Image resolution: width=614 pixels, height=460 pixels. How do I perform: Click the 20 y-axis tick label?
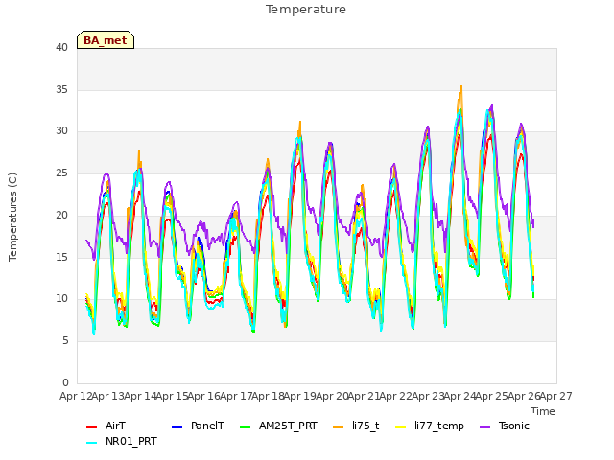click(61, 215)
